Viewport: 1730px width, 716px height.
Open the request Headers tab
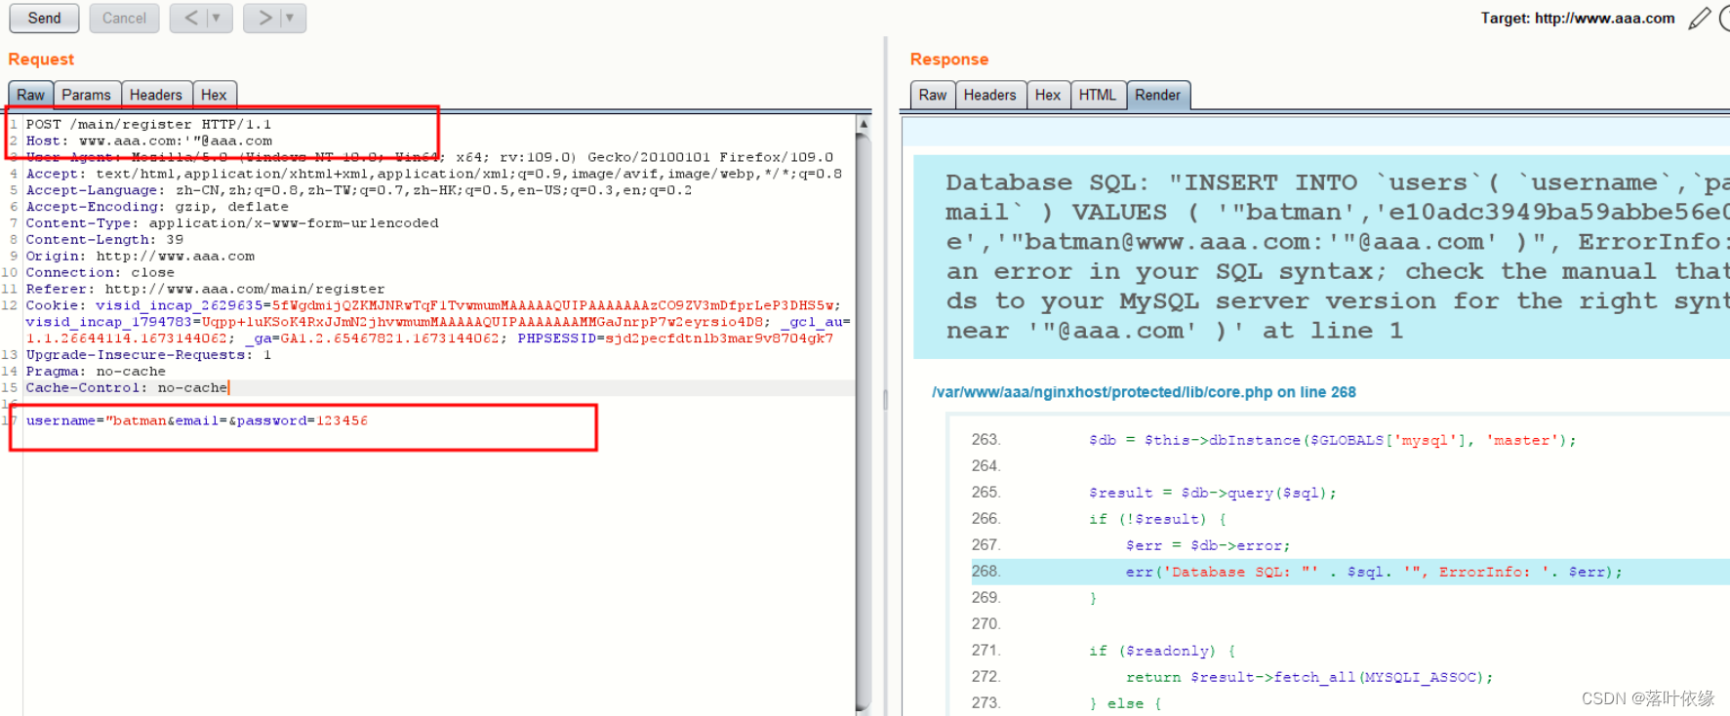[x=156, y=95]
